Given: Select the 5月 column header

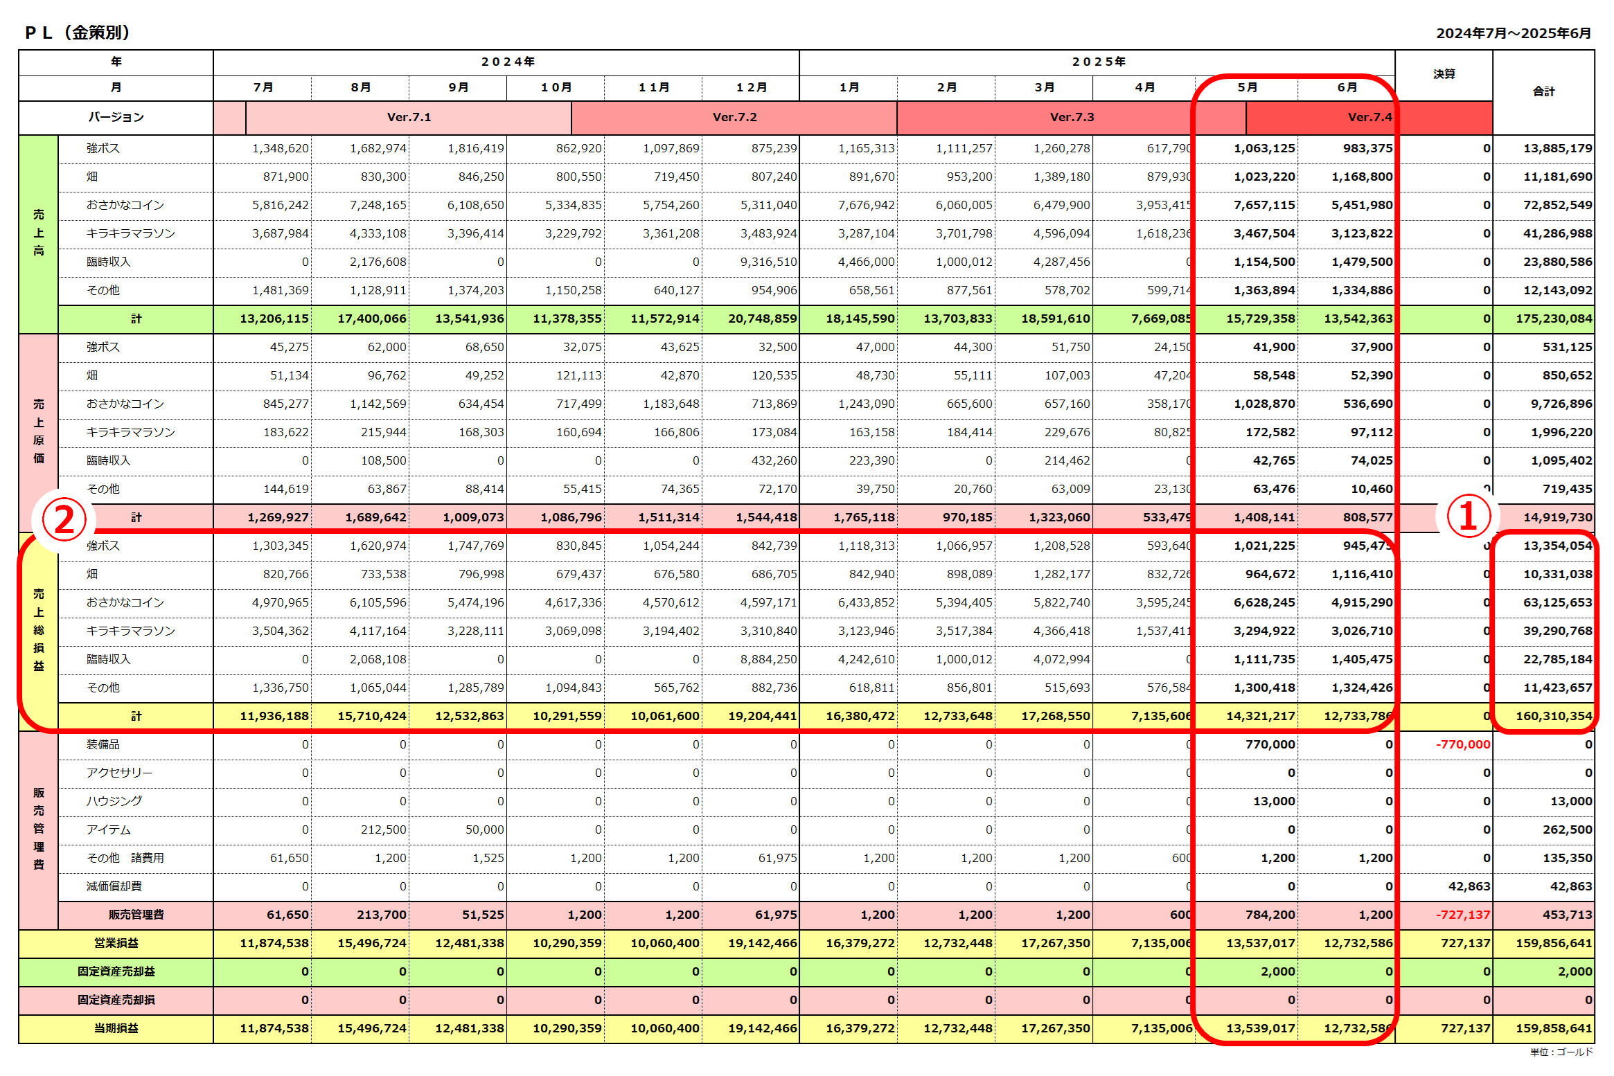Looking at the screenshot, I should pos(1247,87).
